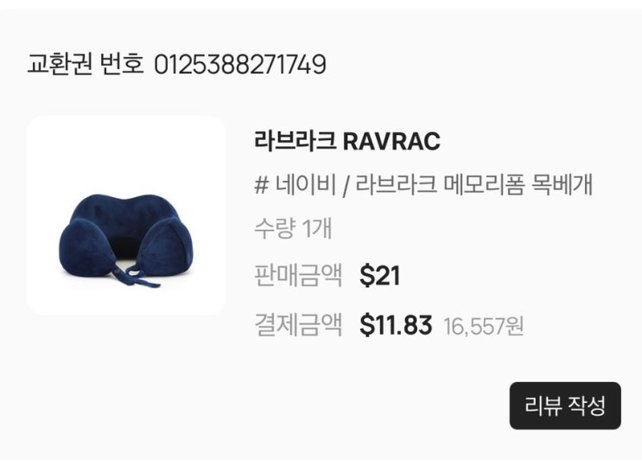Image resolution: width=642 pixels, height=460 pixels.
Task: Click the 16,557원 converted price
Action: 484,326
